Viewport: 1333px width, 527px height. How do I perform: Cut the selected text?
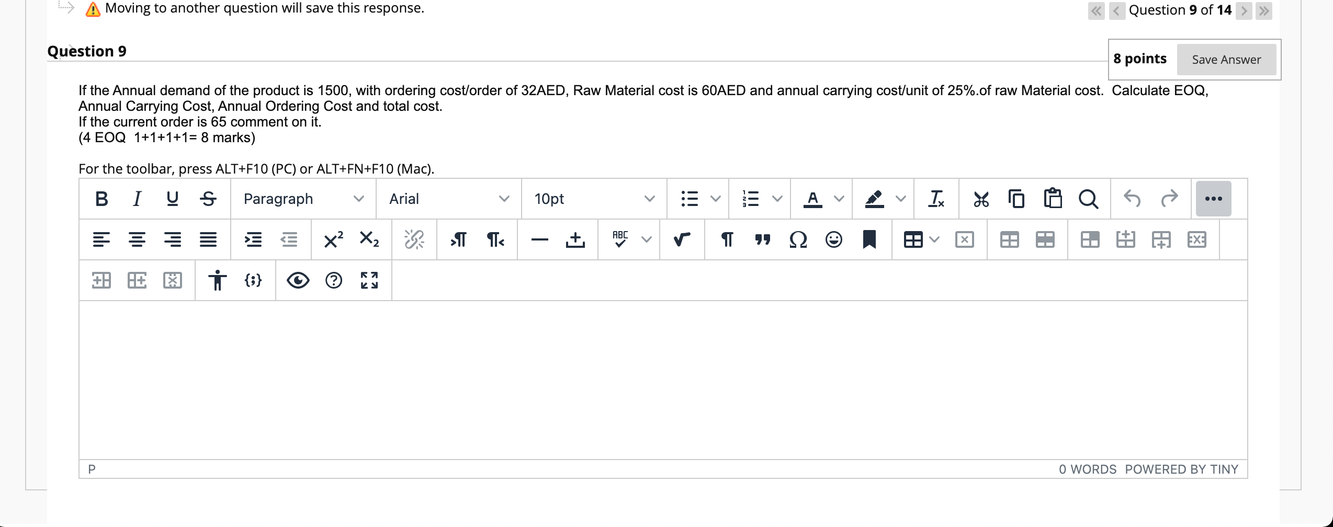[x=981, y=199]
